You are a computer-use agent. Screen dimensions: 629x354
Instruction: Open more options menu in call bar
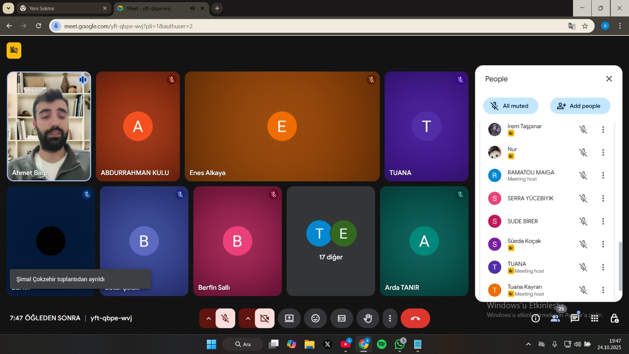point(390,318)
